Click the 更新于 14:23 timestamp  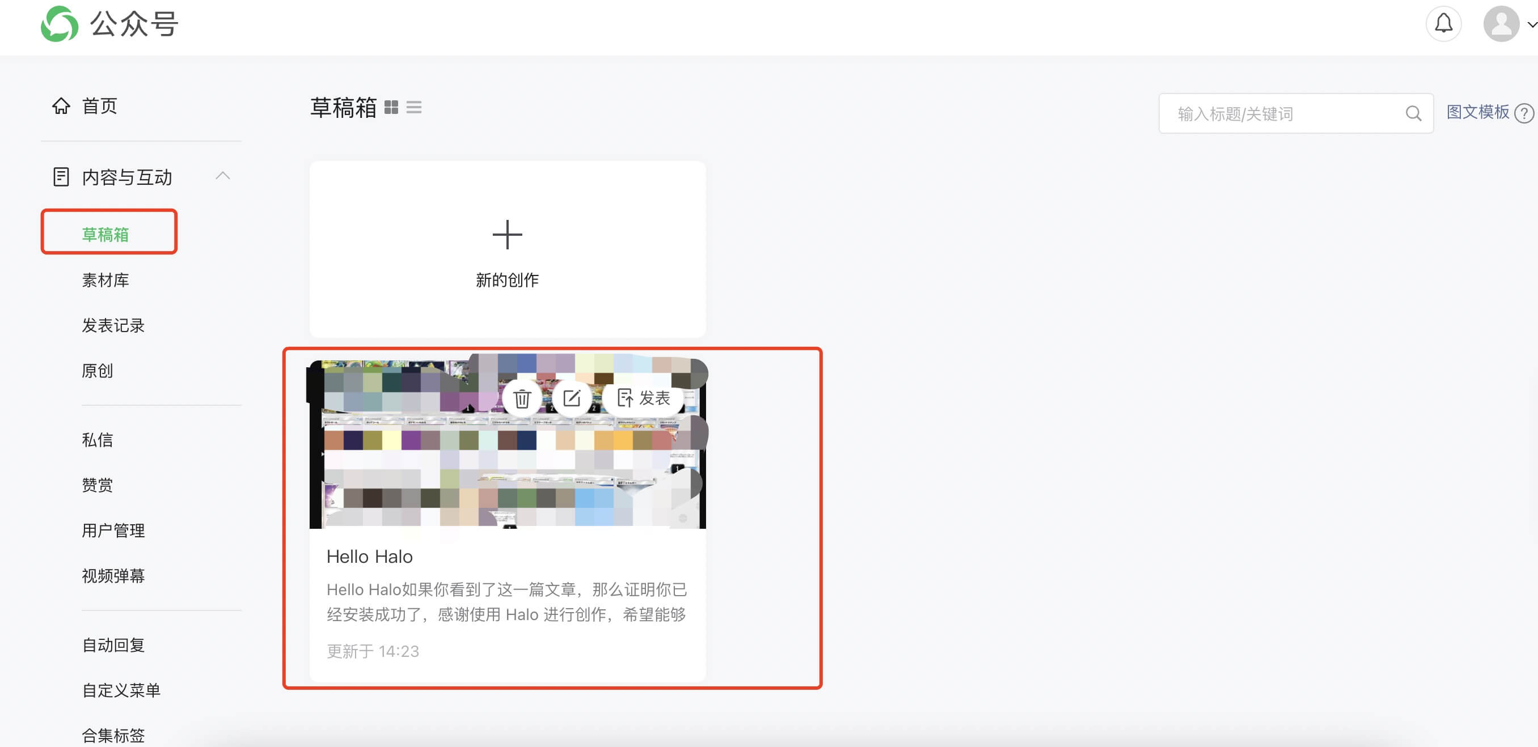(x=373, y=651)
